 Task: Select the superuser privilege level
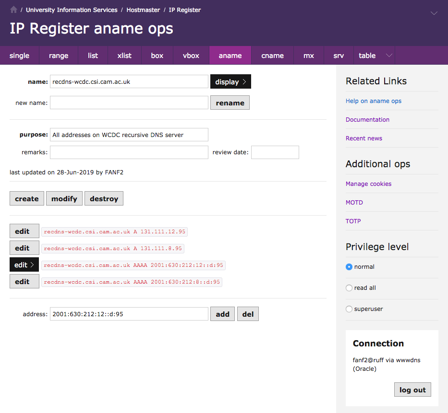[349, 309]
